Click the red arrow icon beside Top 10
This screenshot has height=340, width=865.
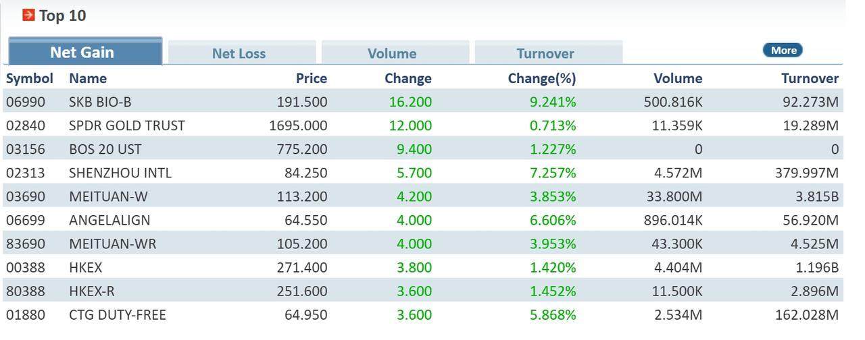click(x=28, y=15)
